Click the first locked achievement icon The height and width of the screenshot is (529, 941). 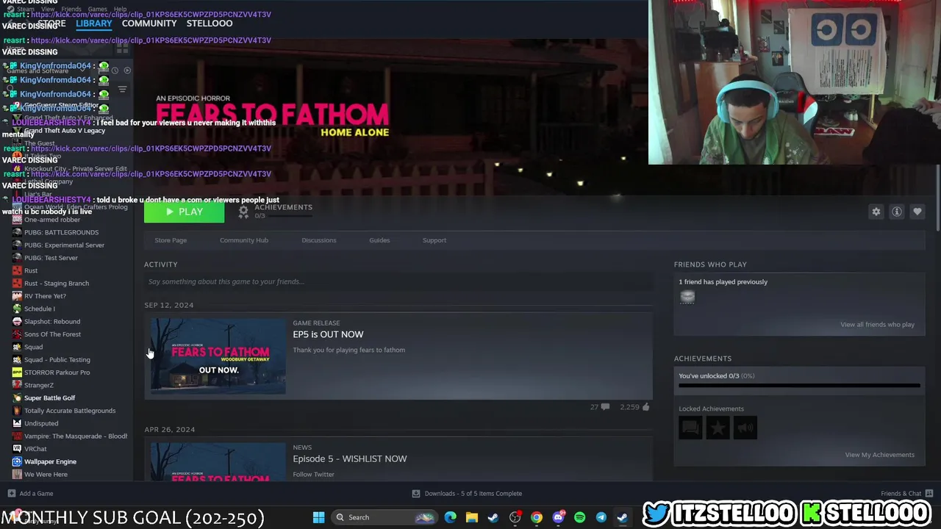[x=690, y=428]
